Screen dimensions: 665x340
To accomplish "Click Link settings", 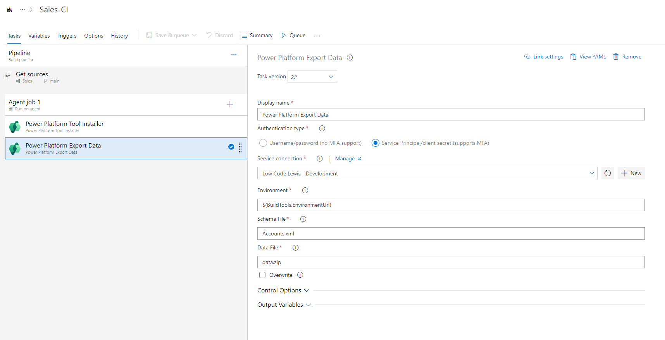I will pos(544,57).
